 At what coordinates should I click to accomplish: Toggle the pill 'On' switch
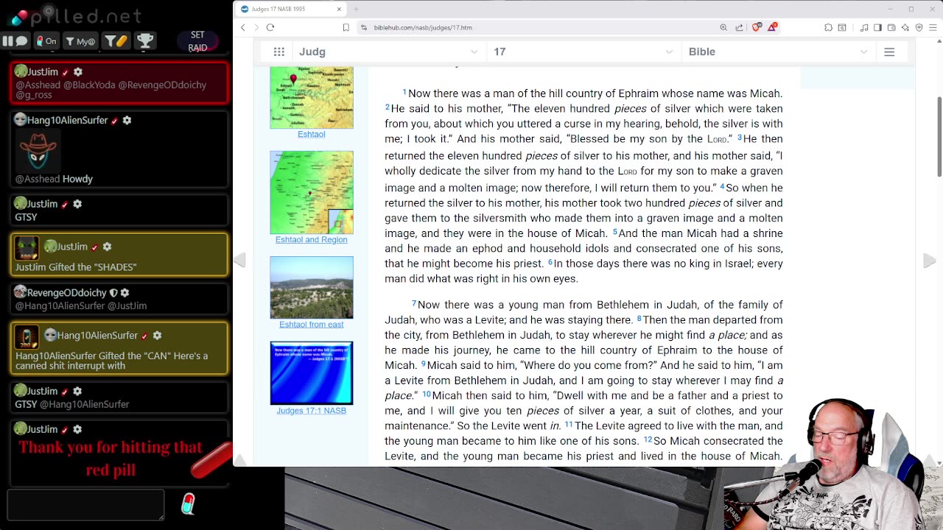coord(47,41)
